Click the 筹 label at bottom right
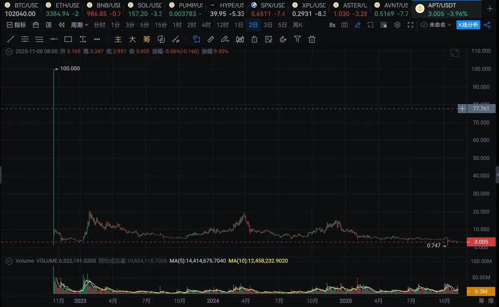This screenshot has width=499, height=307. pos(481,301)
